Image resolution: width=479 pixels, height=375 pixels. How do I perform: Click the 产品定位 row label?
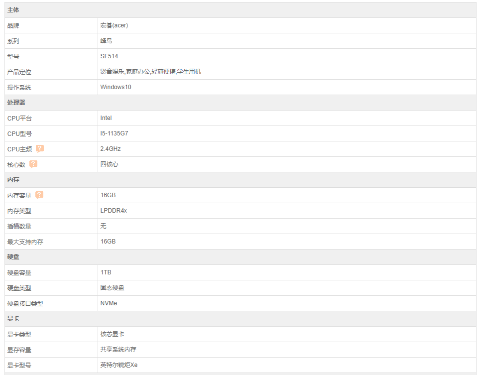point(19,72)
